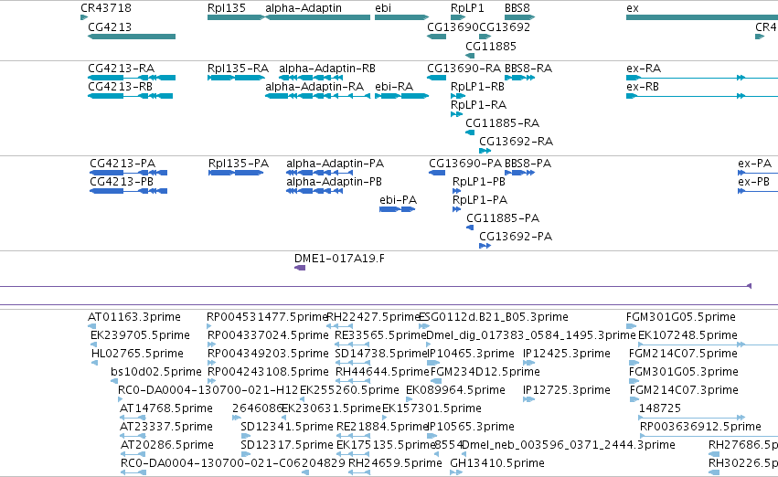The image size is (778, 477).
Task: Click the RpLP1 gene label
Action: [467, 8]
